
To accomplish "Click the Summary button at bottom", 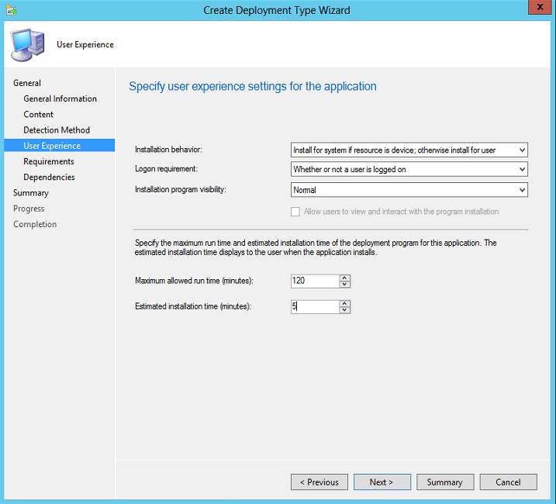I will (445, 482).
